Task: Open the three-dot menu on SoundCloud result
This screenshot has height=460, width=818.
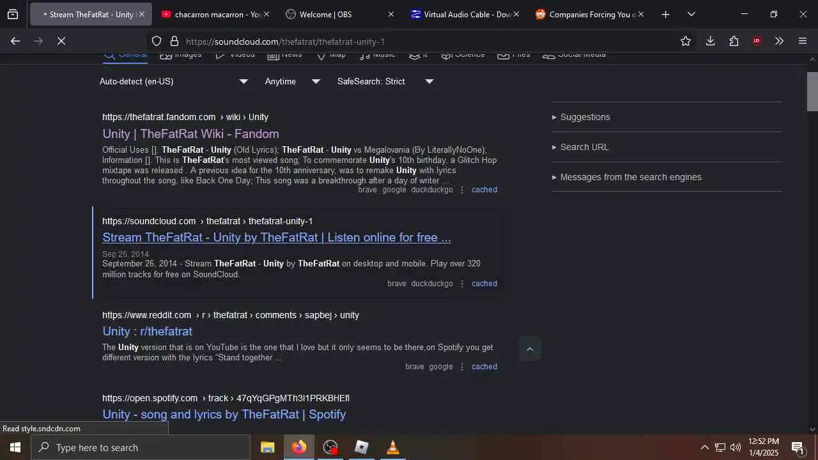Action: click(462, 284)
